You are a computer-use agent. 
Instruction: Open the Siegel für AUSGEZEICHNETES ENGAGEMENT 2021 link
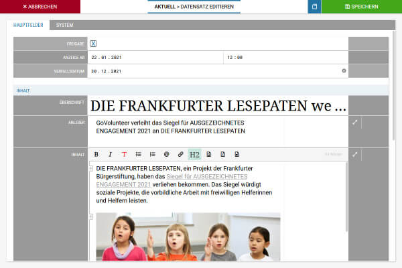(x=172, y=180)
